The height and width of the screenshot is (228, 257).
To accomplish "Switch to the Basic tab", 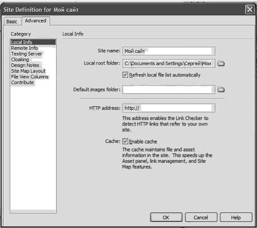I will tap(12, 22).
